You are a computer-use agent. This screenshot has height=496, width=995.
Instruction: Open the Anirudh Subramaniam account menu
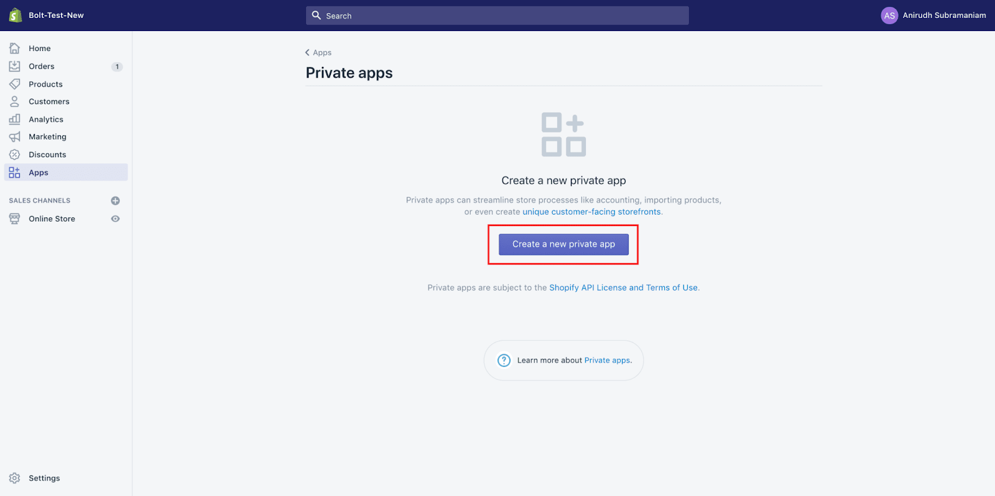(x=933, y=16)
